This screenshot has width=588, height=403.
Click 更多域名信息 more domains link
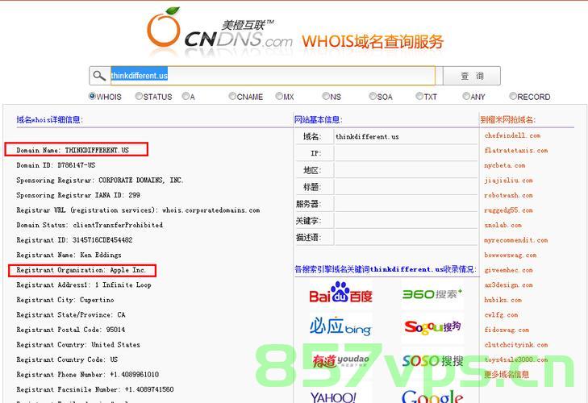(x=507, y=374)
